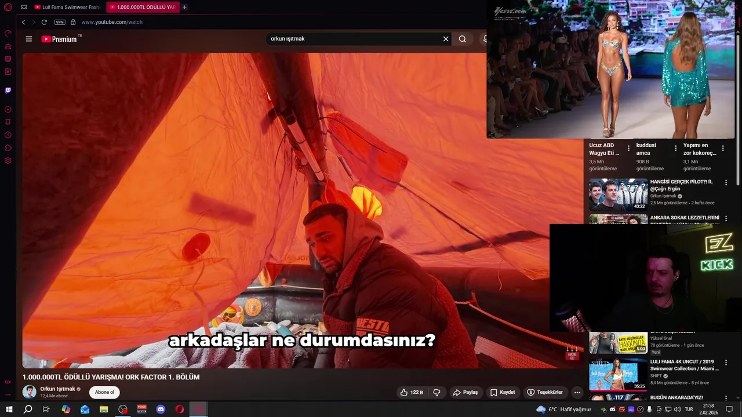Open the YouTube hamburger guide menu

tap(29, 39)
